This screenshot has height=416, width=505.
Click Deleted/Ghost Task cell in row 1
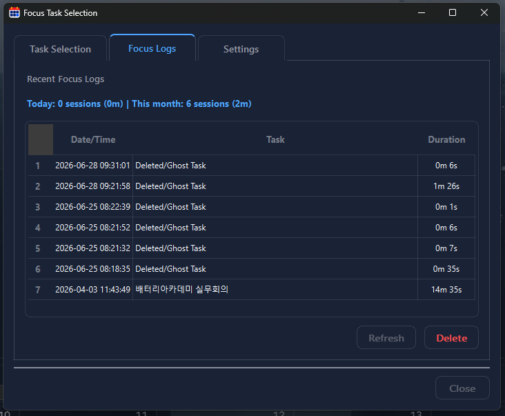pyautogui.click(x=275, y=166)
